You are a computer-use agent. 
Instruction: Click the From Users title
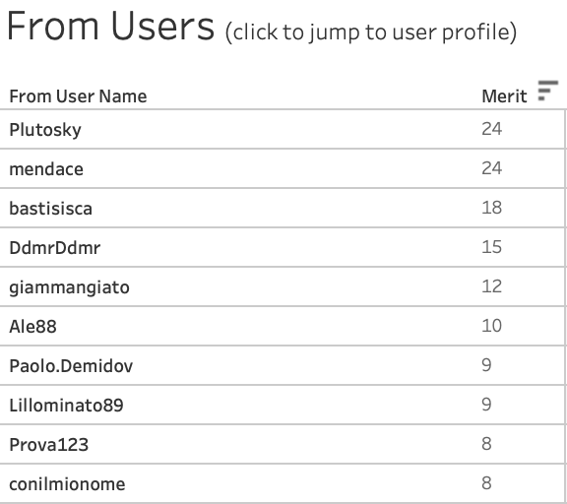(x=110, y=26)
